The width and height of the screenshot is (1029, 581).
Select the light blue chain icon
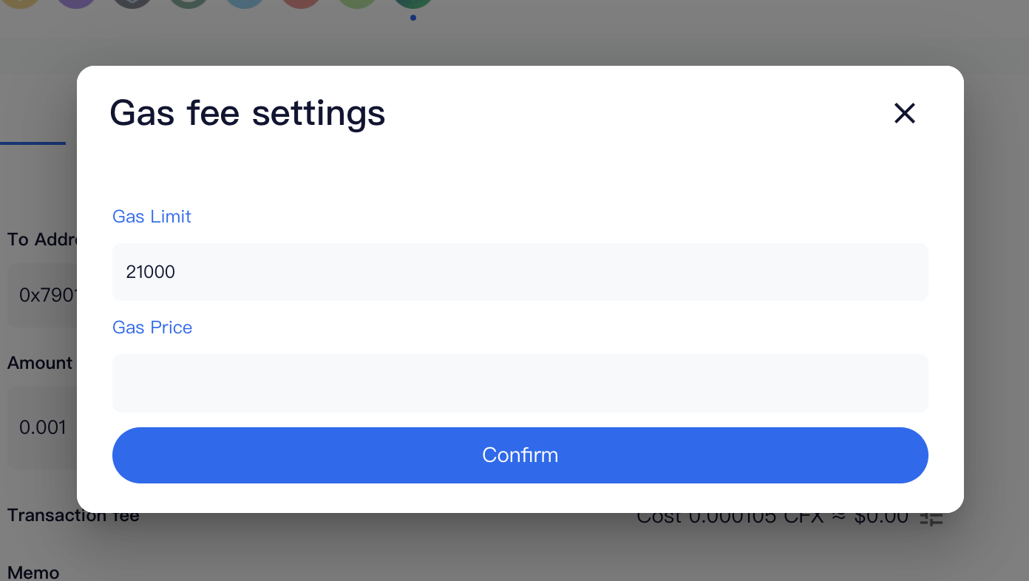pyautogui.click(x=245, y=2)
